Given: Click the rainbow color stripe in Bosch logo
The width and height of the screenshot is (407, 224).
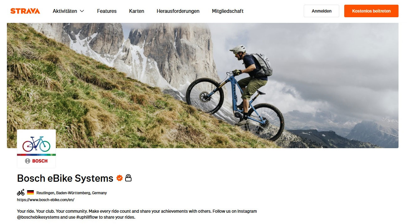Looking at the screenshot, I should tap(36, 155).
